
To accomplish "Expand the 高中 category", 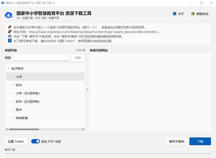I will (x=13, y=110).
